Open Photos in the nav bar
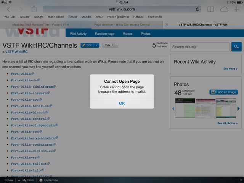This screenshot has width=244, height=183. click(x=146, y=34)
